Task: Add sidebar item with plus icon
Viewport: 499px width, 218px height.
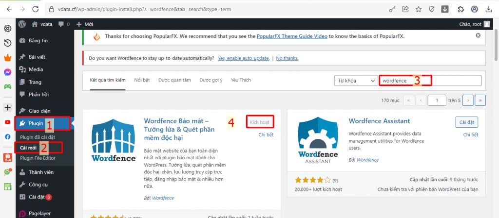Action: (8, 107)
